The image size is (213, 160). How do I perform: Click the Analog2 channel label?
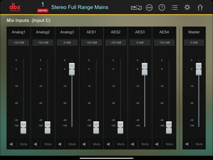pos(43,32)
